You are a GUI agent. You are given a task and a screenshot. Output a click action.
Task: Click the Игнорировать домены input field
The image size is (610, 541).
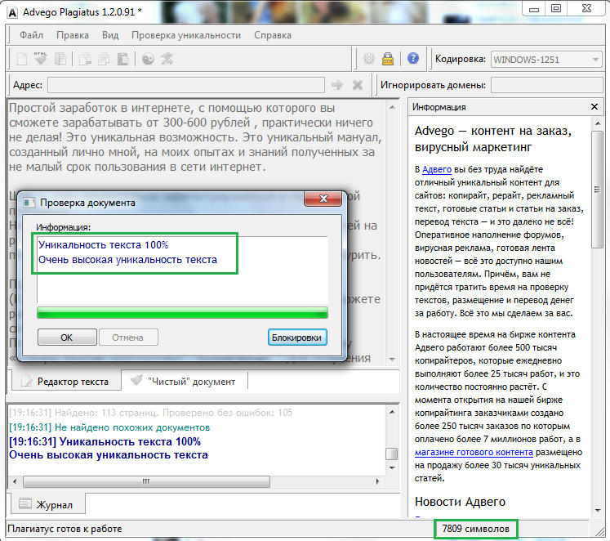545,85
